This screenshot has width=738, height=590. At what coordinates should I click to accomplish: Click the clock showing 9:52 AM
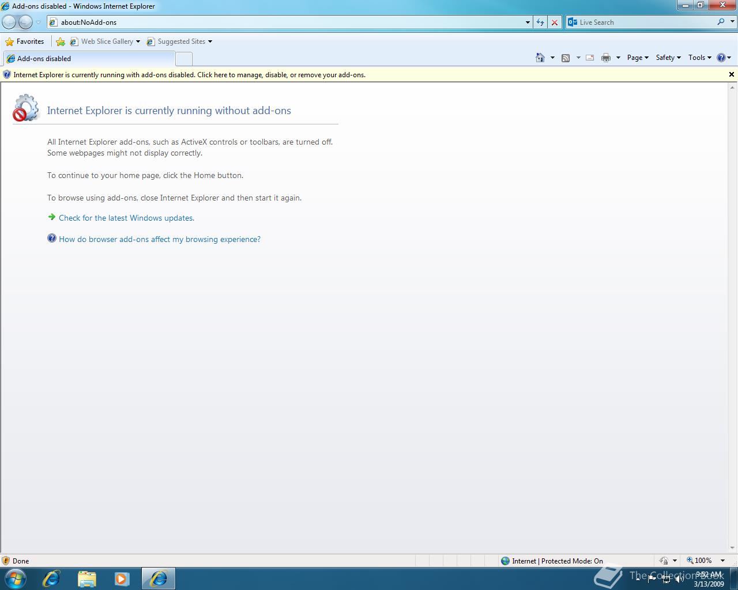coord(709,578)
